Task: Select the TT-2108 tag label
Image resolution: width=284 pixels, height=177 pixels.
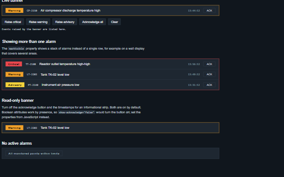Action: tap(31, 64)
